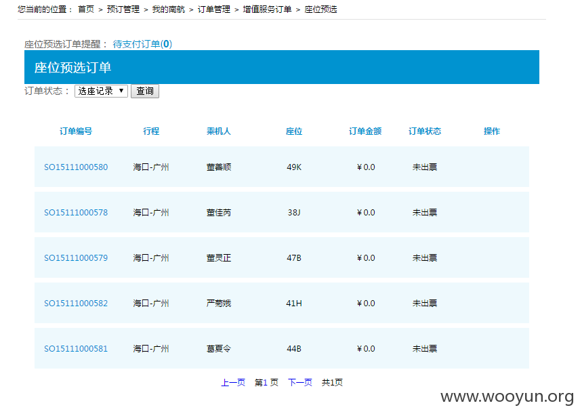Select seat value 41H
The height and width of the screenshot is (416, 580).
pos(294,304)
